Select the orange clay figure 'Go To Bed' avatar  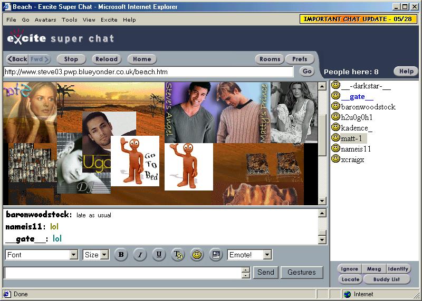pos(135,160)
